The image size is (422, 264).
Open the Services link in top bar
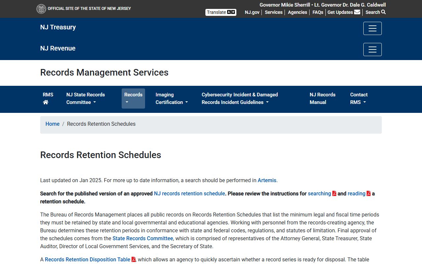click(x=274, y=12)
